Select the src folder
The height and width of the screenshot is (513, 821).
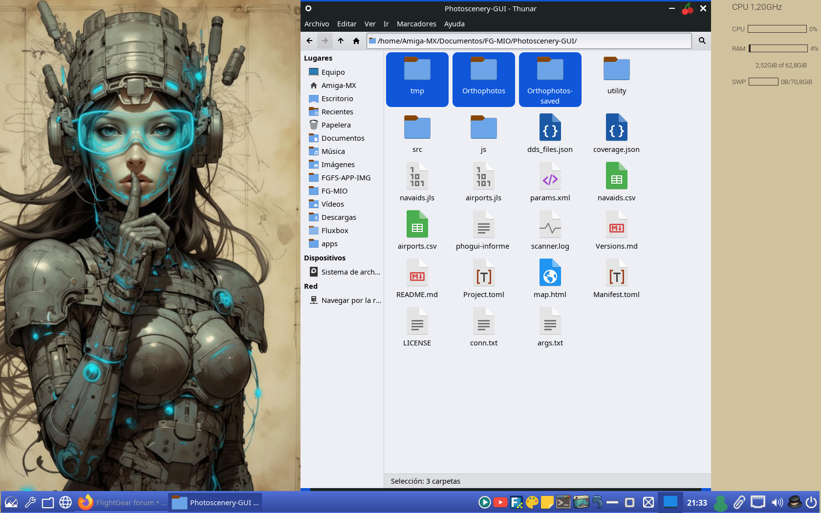pyautogui.click(x=417, y=133)
